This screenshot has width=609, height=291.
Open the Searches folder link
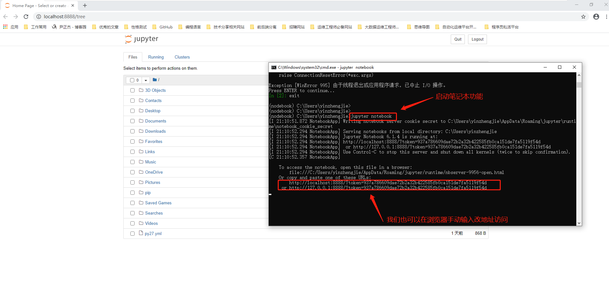(x=154, y=213)
